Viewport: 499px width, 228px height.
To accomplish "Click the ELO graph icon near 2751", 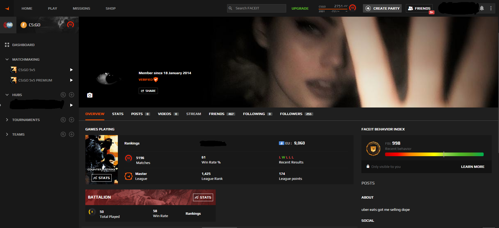I will tap(346, 6).
